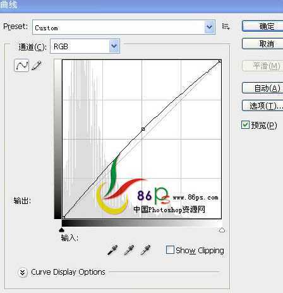The image size is (283, 293).
Task: Toggle the 预览(P) preview checkbox
Action: pos(245,125)
